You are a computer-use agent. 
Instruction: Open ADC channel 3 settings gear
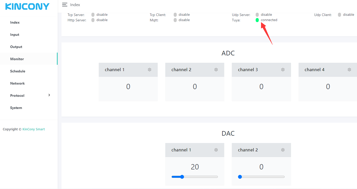tap(283, 70)
